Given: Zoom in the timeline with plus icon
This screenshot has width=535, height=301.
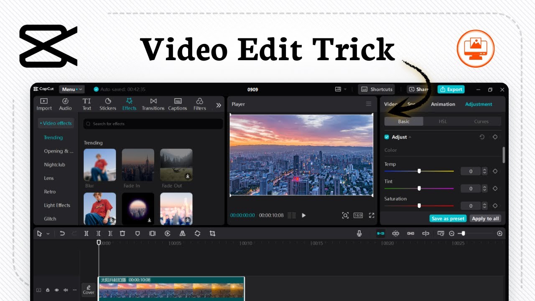Looking at the screenshot, I should click(500, 233).
